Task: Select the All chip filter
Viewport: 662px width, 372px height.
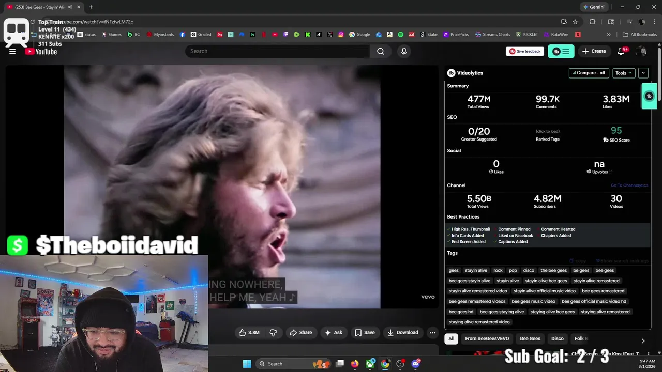Action: tap(452, 339)
